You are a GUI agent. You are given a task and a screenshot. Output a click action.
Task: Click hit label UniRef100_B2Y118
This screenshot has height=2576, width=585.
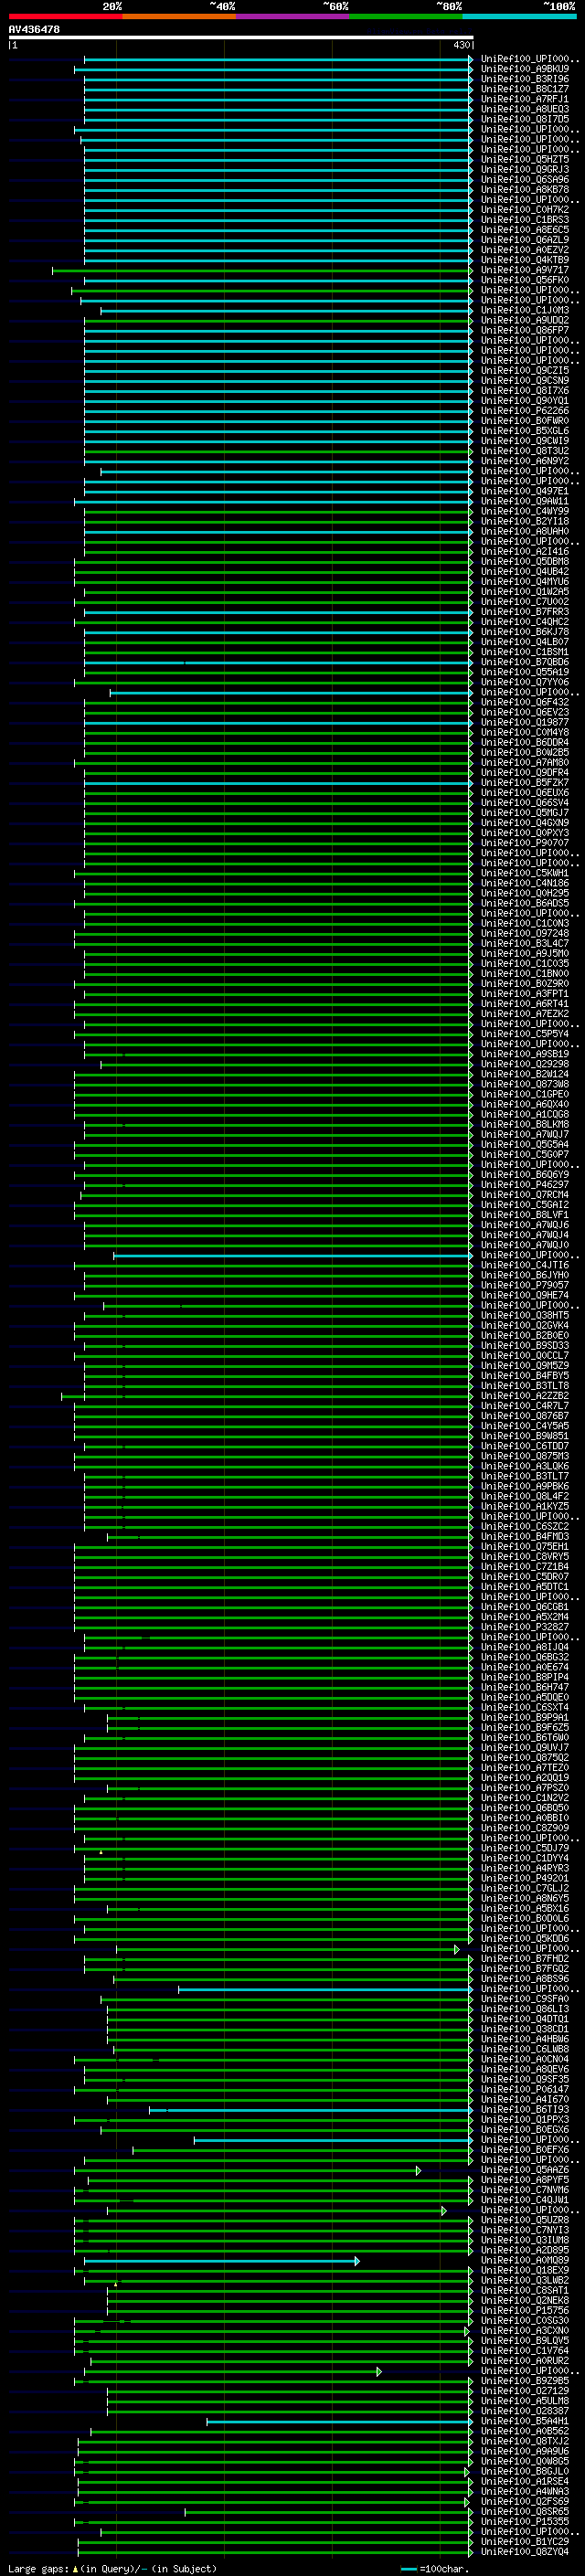pos(525,522)
